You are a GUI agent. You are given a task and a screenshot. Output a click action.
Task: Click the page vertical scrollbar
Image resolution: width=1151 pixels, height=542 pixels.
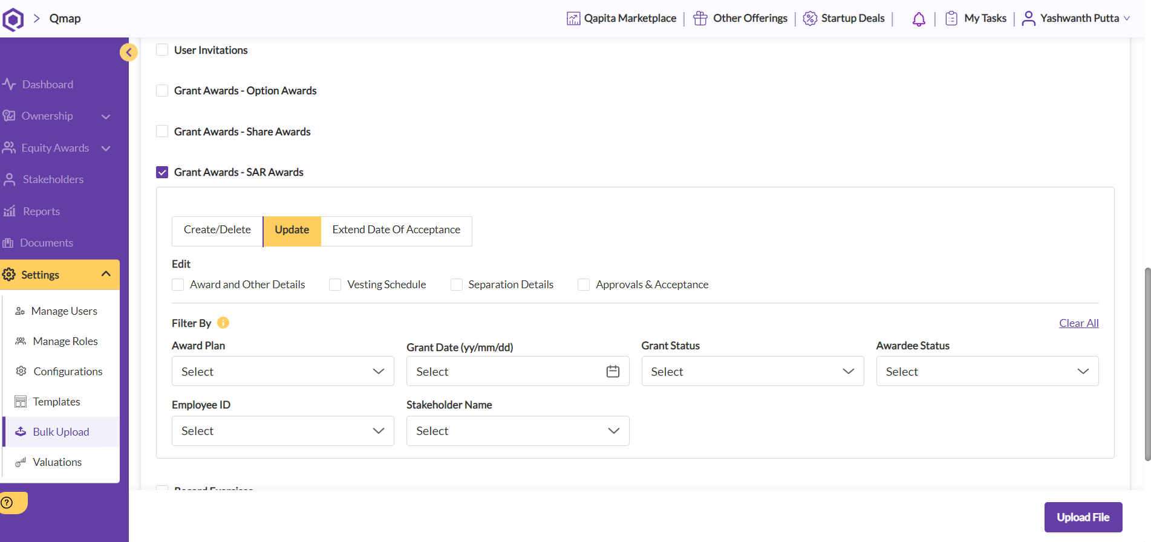pyautogui.click(x=1147, y=363)
